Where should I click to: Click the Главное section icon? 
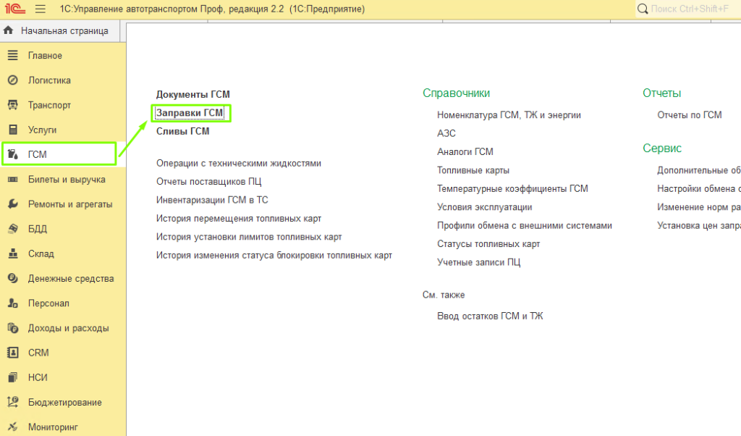click(13, 55)
